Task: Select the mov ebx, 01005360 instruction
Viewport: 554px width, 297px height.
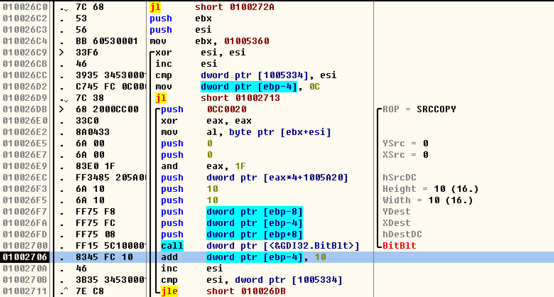Action: point(209,41)
